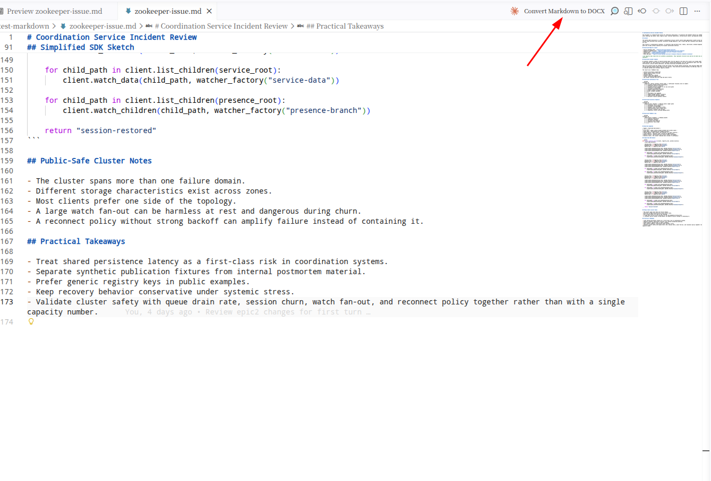Click the return "session-restored" line

coord(100,130)
